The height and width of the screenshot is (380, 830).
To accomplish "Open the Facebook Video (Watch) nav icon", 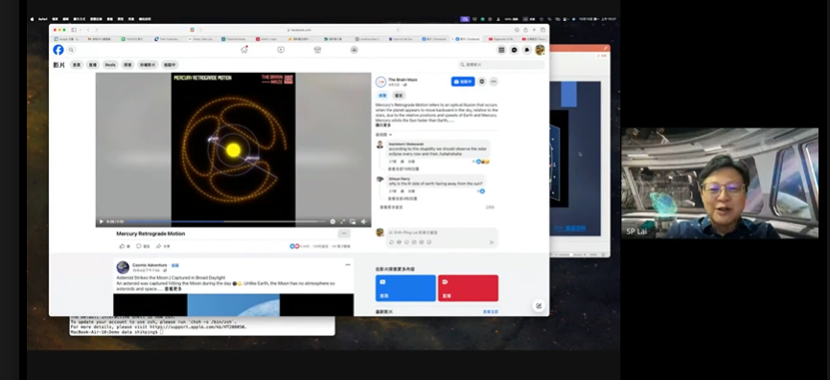I will (x=281, y=50).
